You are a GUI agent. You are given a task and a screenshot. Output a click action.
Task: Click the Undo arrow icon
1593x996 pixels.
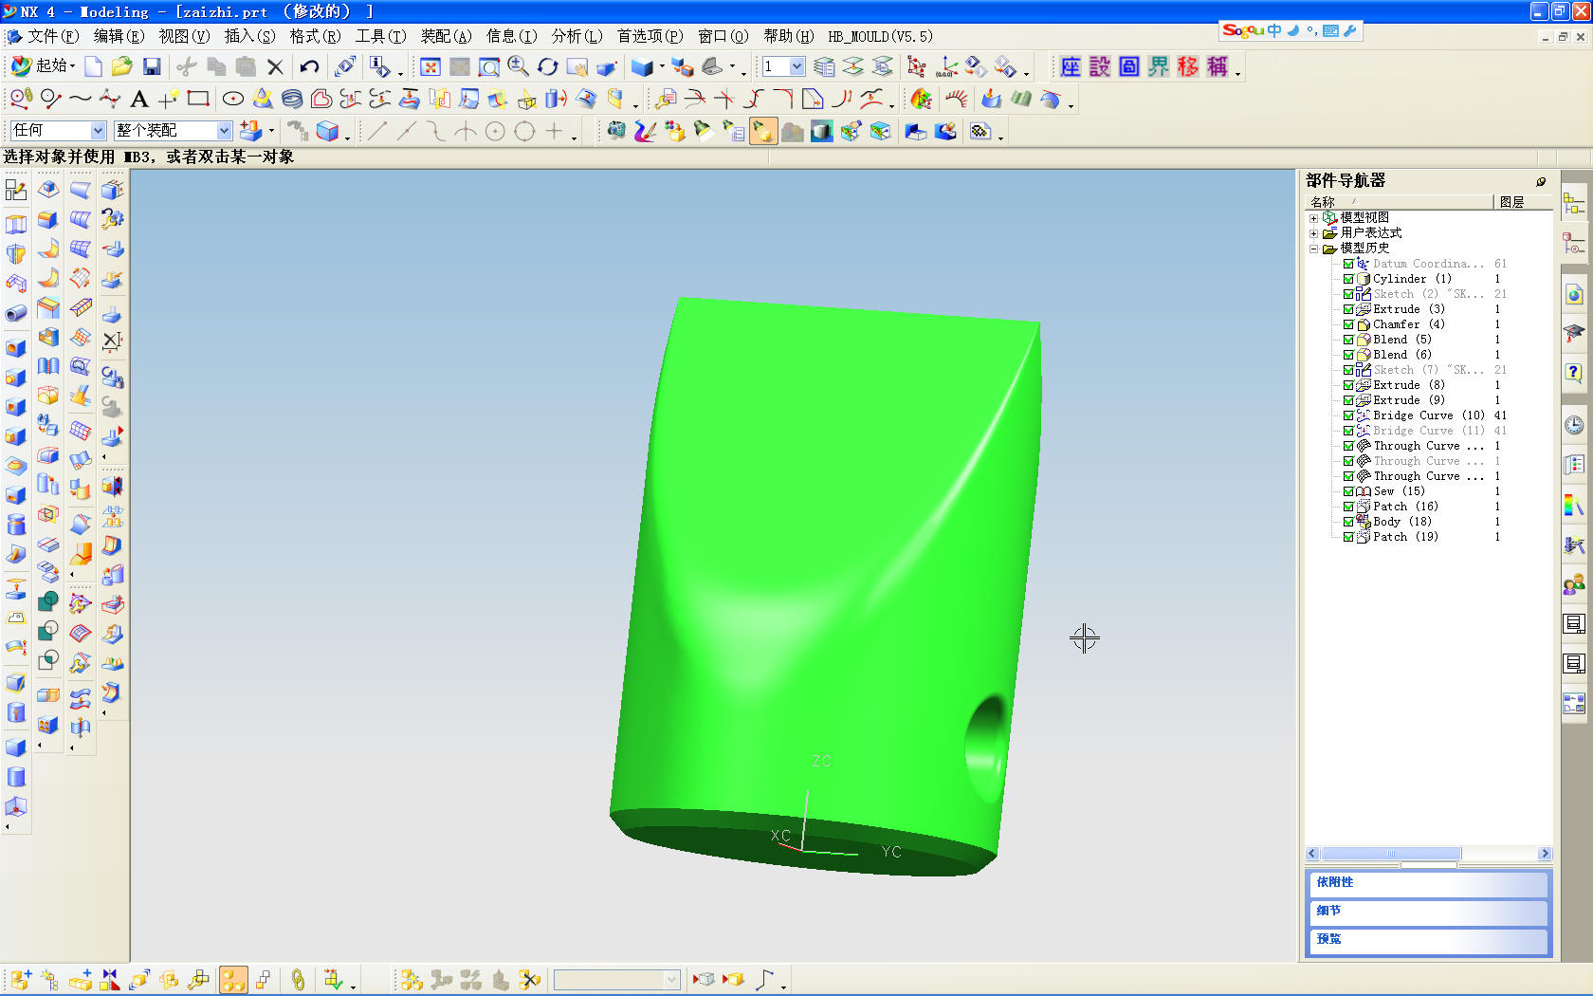coord(309,66)
